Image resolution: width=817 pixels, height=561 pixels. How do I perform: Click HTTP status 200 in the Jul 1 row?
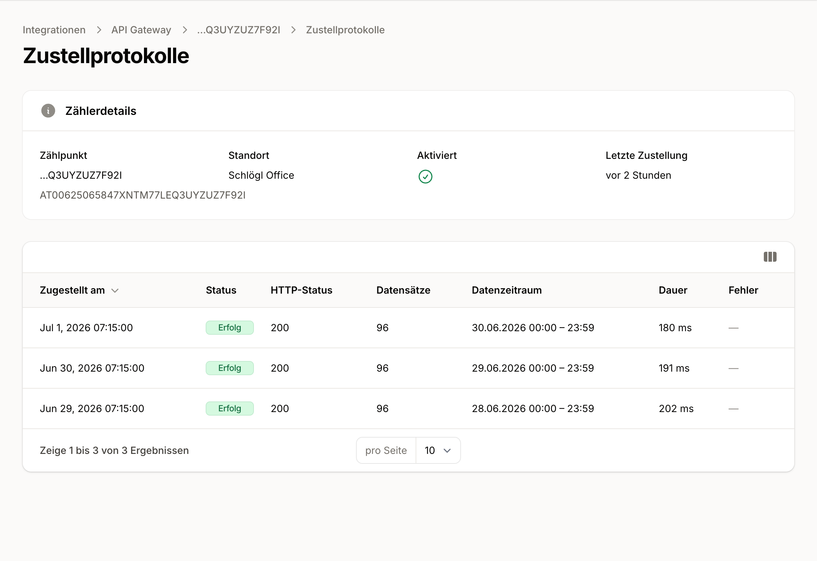pyautogui.click(x=280, y=328)
